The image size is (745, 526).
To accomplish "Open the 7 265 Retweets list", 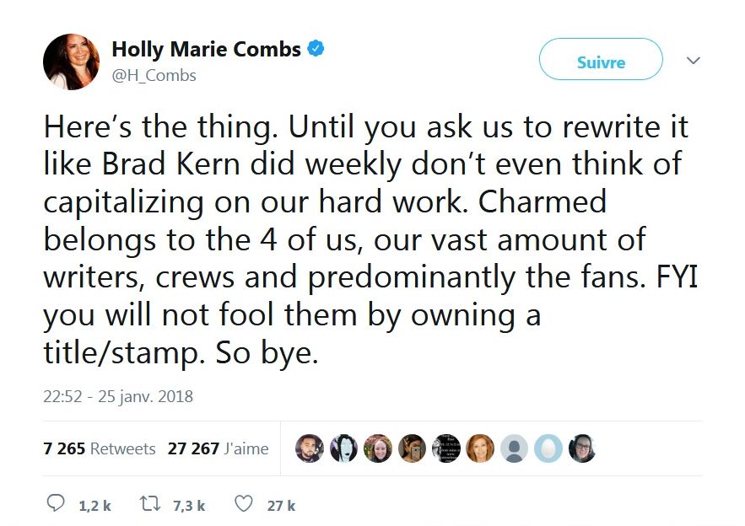I will pyautogui.click(x=100, y=448).
